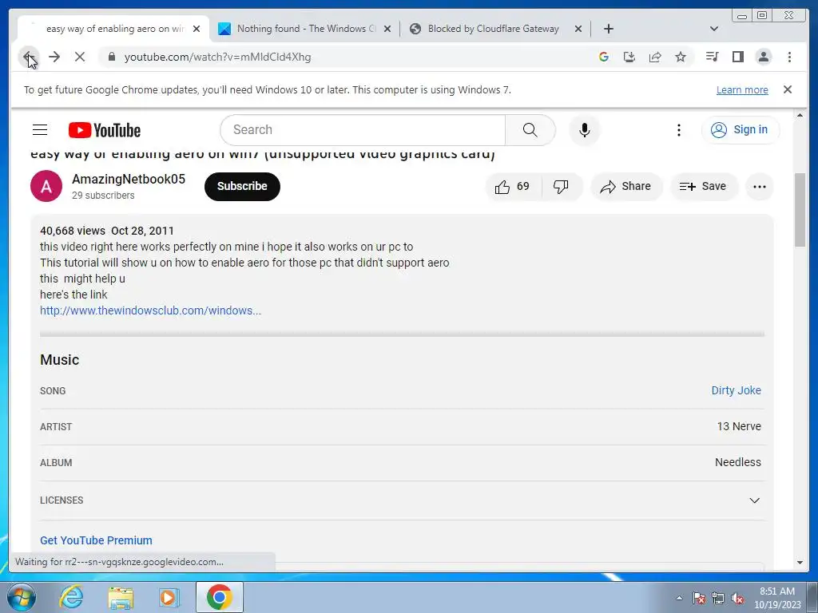The height and width of the screenshot is (613, 818).
Task: Close the Nothing found tab
Action: [387, 29]
